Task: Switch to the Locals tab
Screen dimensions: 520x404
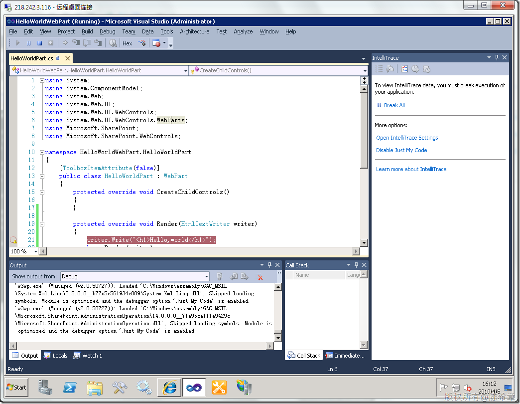Action: tap(55, 356)
